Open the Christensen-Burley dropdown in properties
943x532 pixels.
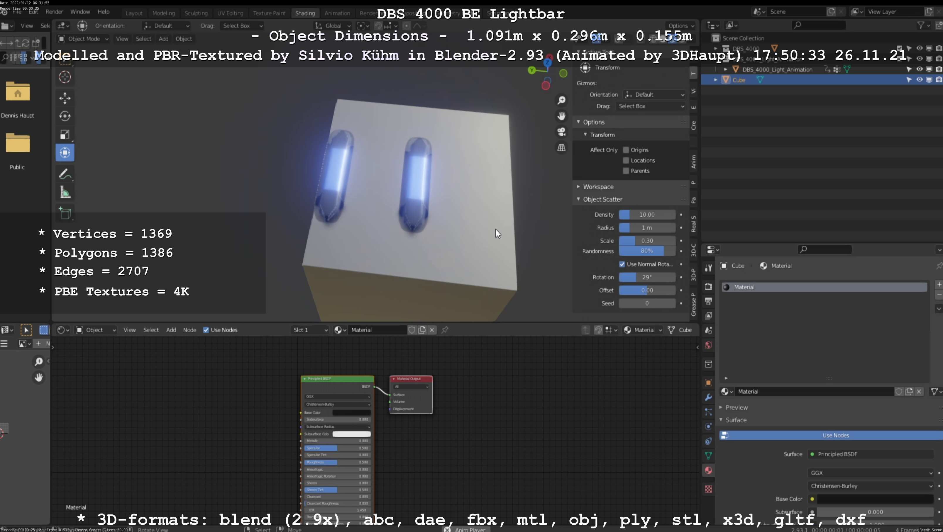(870, 486)
